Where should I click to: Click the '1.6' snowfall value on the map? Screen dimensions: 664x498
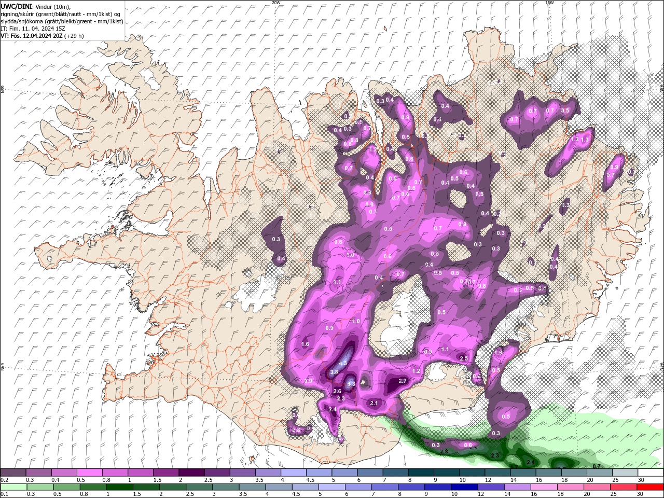(x=305, y=344)
